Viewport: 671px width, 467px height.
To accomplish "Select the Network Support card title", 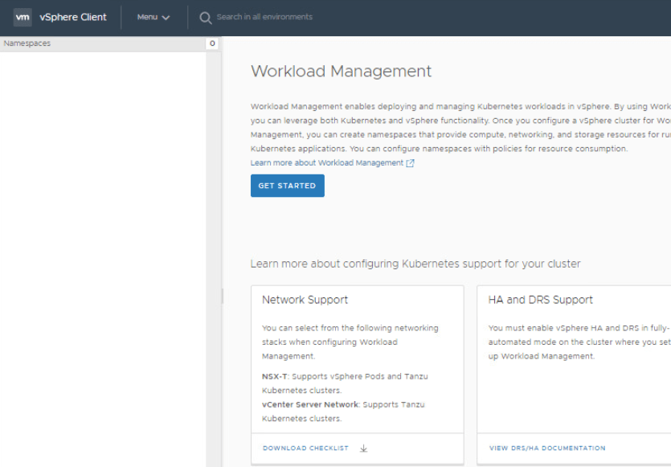I will pyautogui.click(x=305, y=300).
